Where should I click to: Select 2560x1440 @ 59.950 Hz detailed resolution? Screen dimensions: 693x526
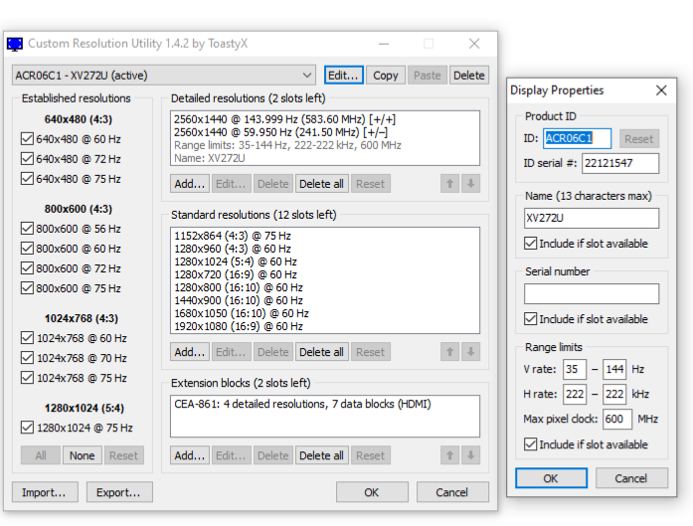pos(280,132)
